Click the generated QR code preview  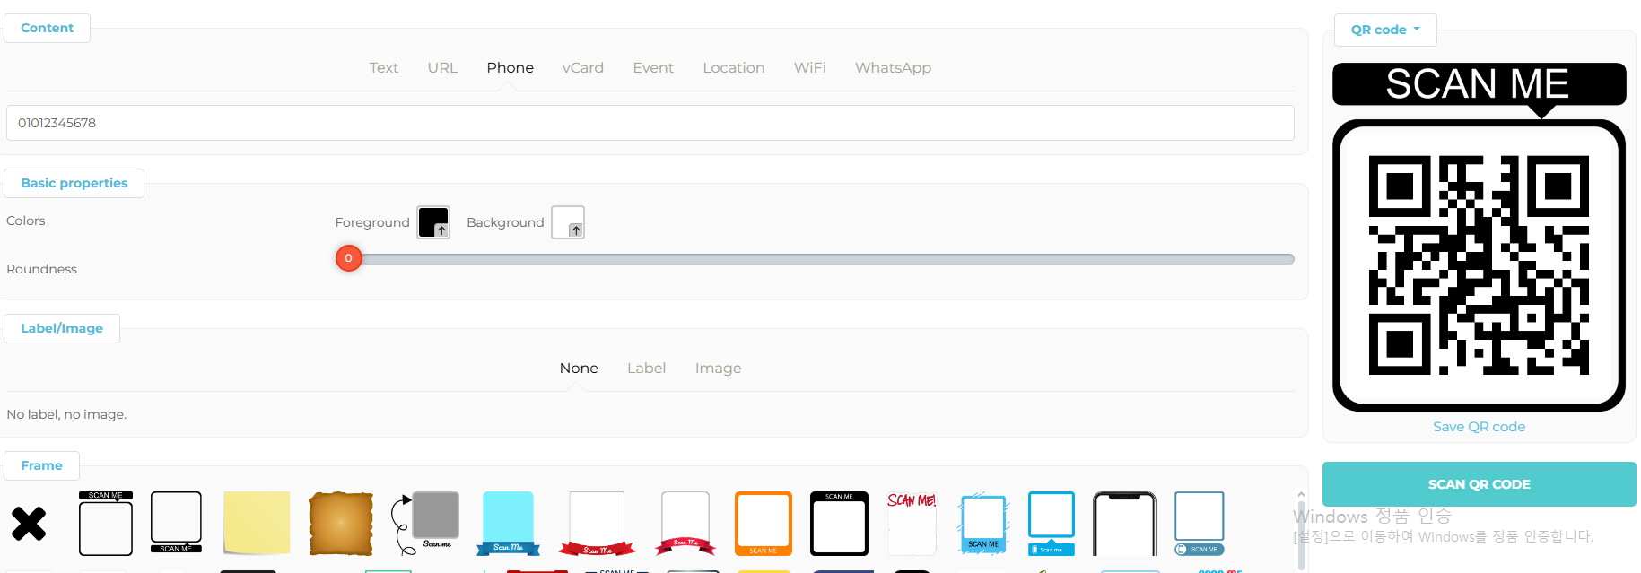point(1480,237)
